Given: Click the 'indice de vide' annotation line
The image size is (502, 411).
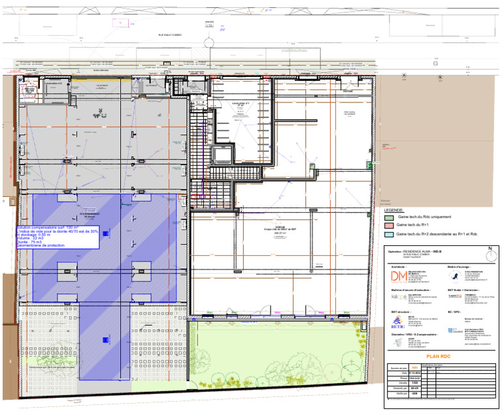Looking at the screenshot, I should pos(58,232).
